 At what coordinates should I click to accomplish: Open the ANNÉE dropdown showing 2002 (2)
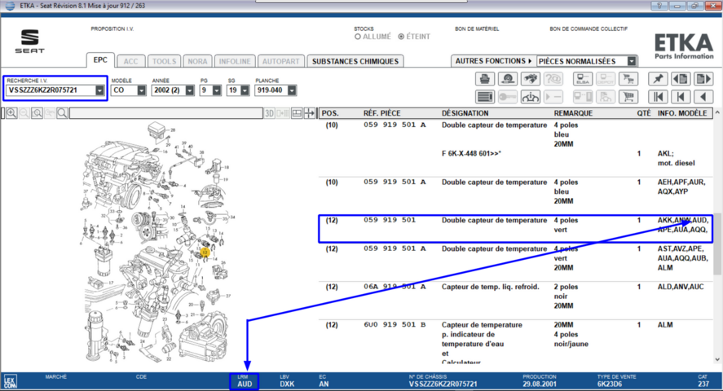click(189, 90)
